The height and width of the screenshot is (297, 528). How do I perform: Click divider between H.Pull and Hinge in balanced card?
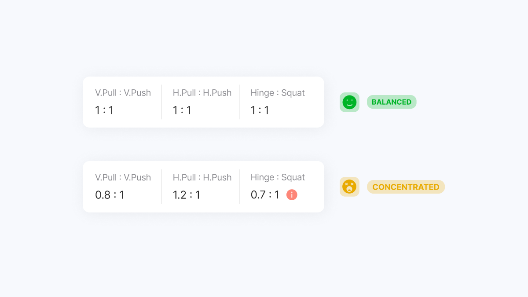pyautogui.click(x=239, y=102)
